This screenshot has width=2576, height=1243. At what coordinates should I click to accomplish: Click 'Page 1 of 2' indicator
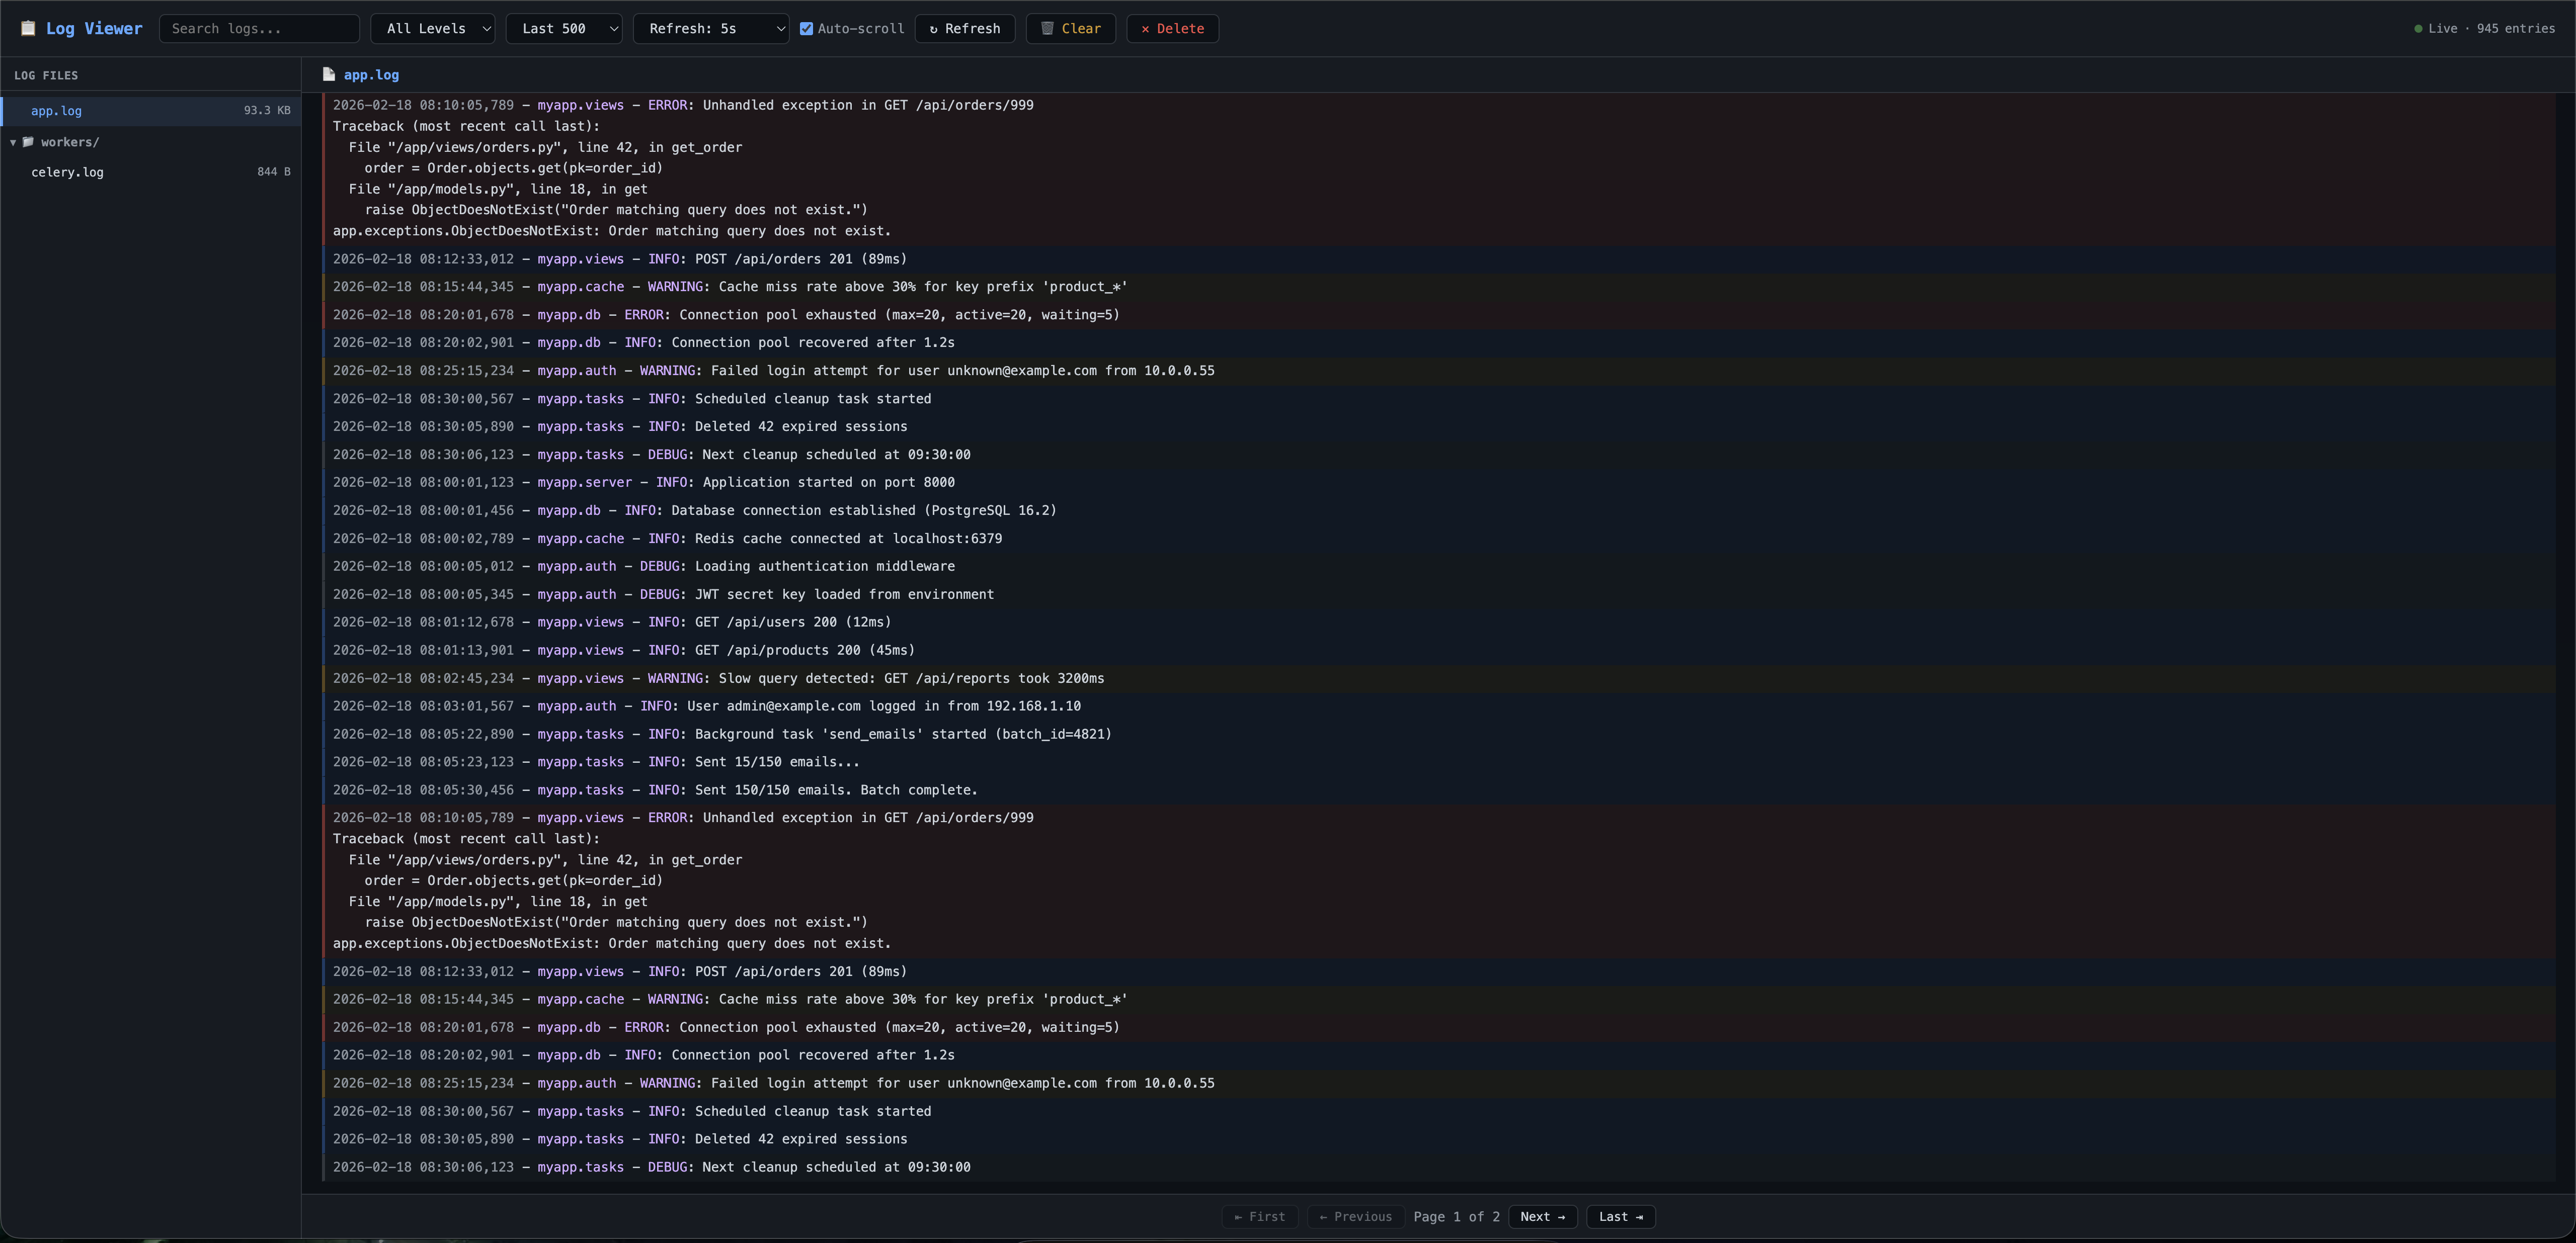(1456, 1216)
